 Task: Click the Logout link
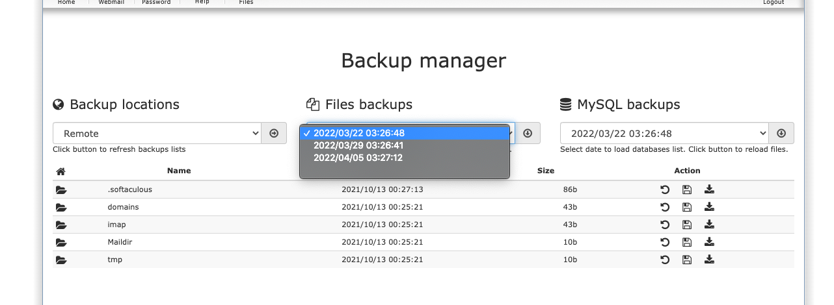(x=773, y=3)
